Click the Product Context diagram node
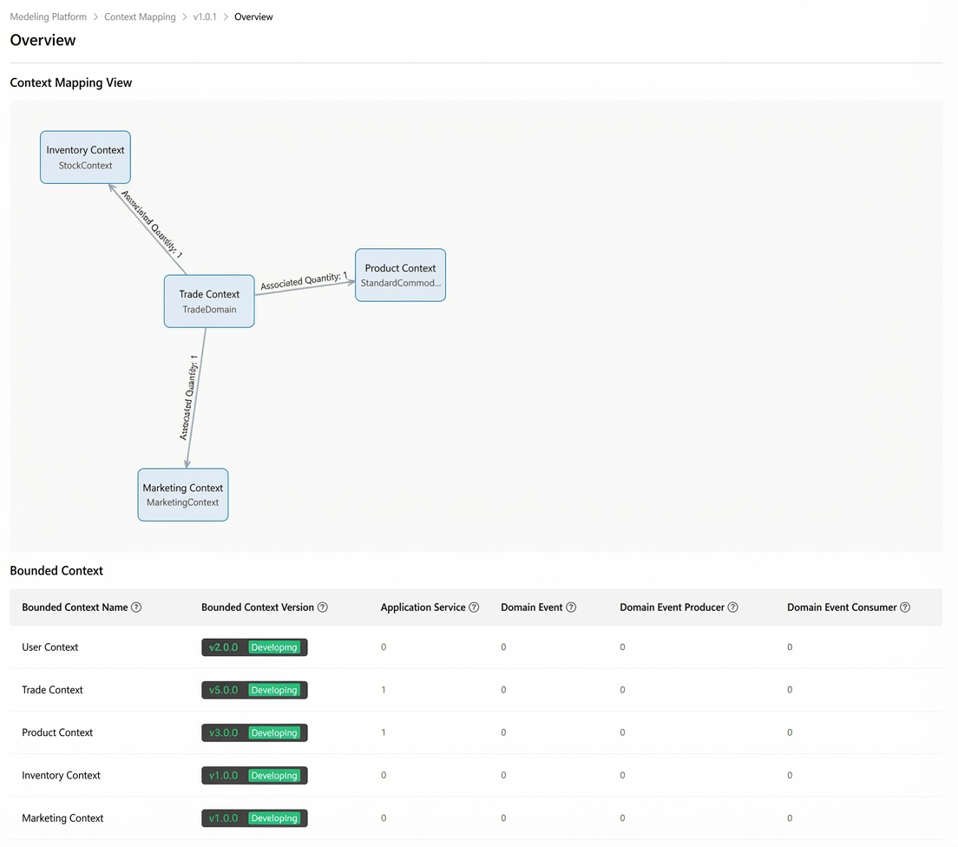Viewport: 958px width, 847px height. pyautogui.click(x=400, y=275)
